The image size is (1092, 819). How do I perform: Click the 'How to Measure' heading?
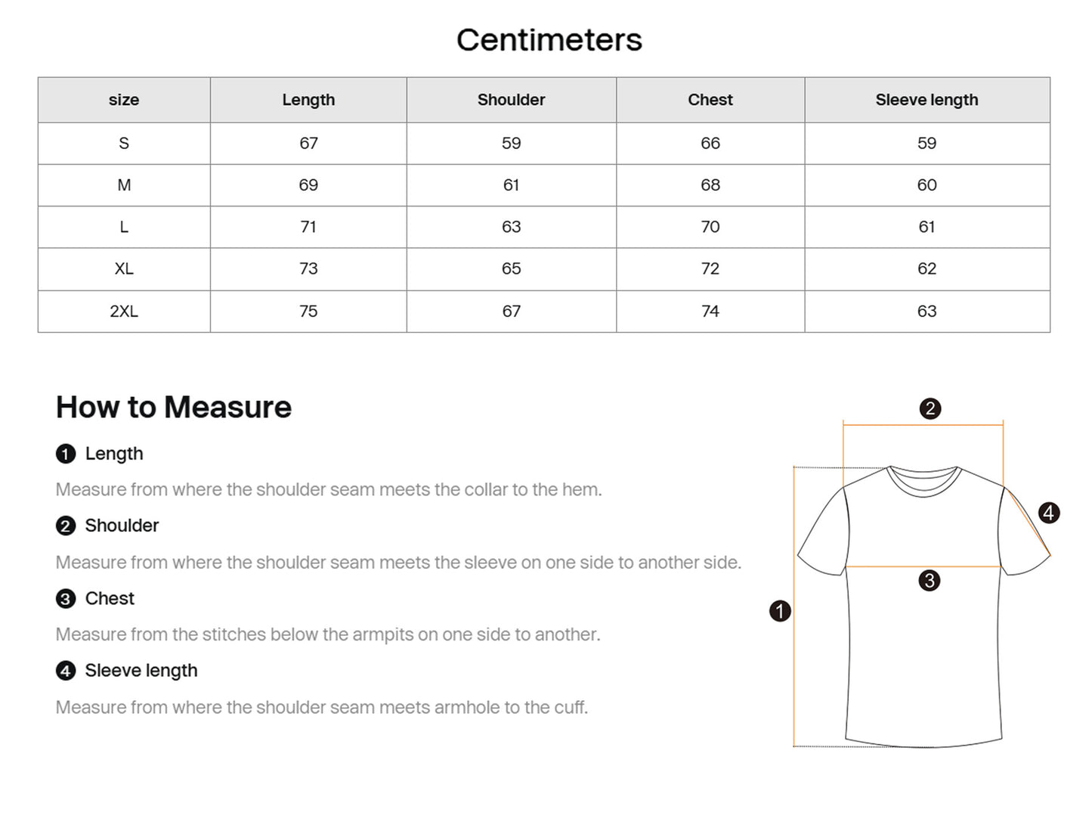[x=174, y=408]
